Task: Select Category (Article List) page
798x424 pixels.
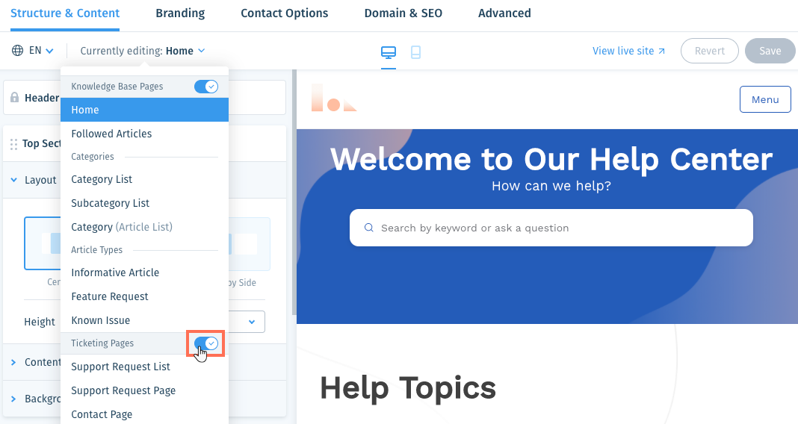Action: (144, 227)
